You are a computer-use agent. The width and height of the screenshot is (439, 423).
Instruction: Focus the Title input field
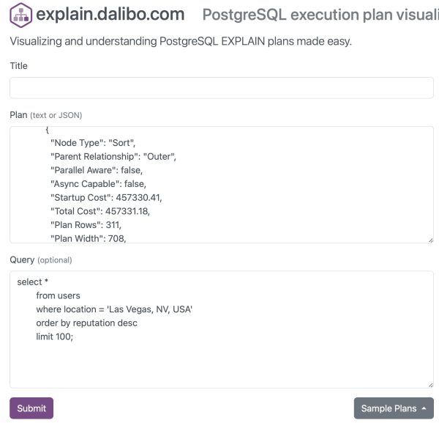point(222,88)
